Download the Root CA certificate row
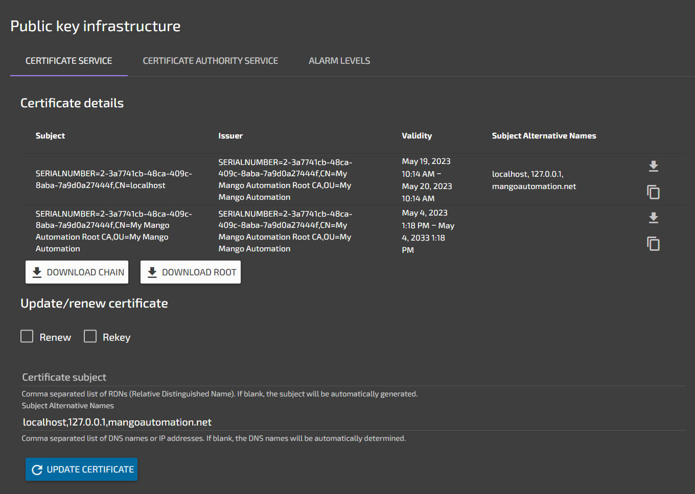This screenshot has height=494, width=695. 653,218
